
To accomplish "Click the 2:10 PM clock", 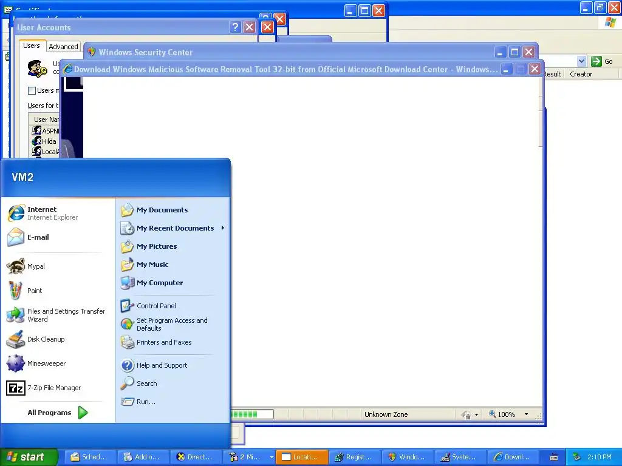I will [600, 457].
